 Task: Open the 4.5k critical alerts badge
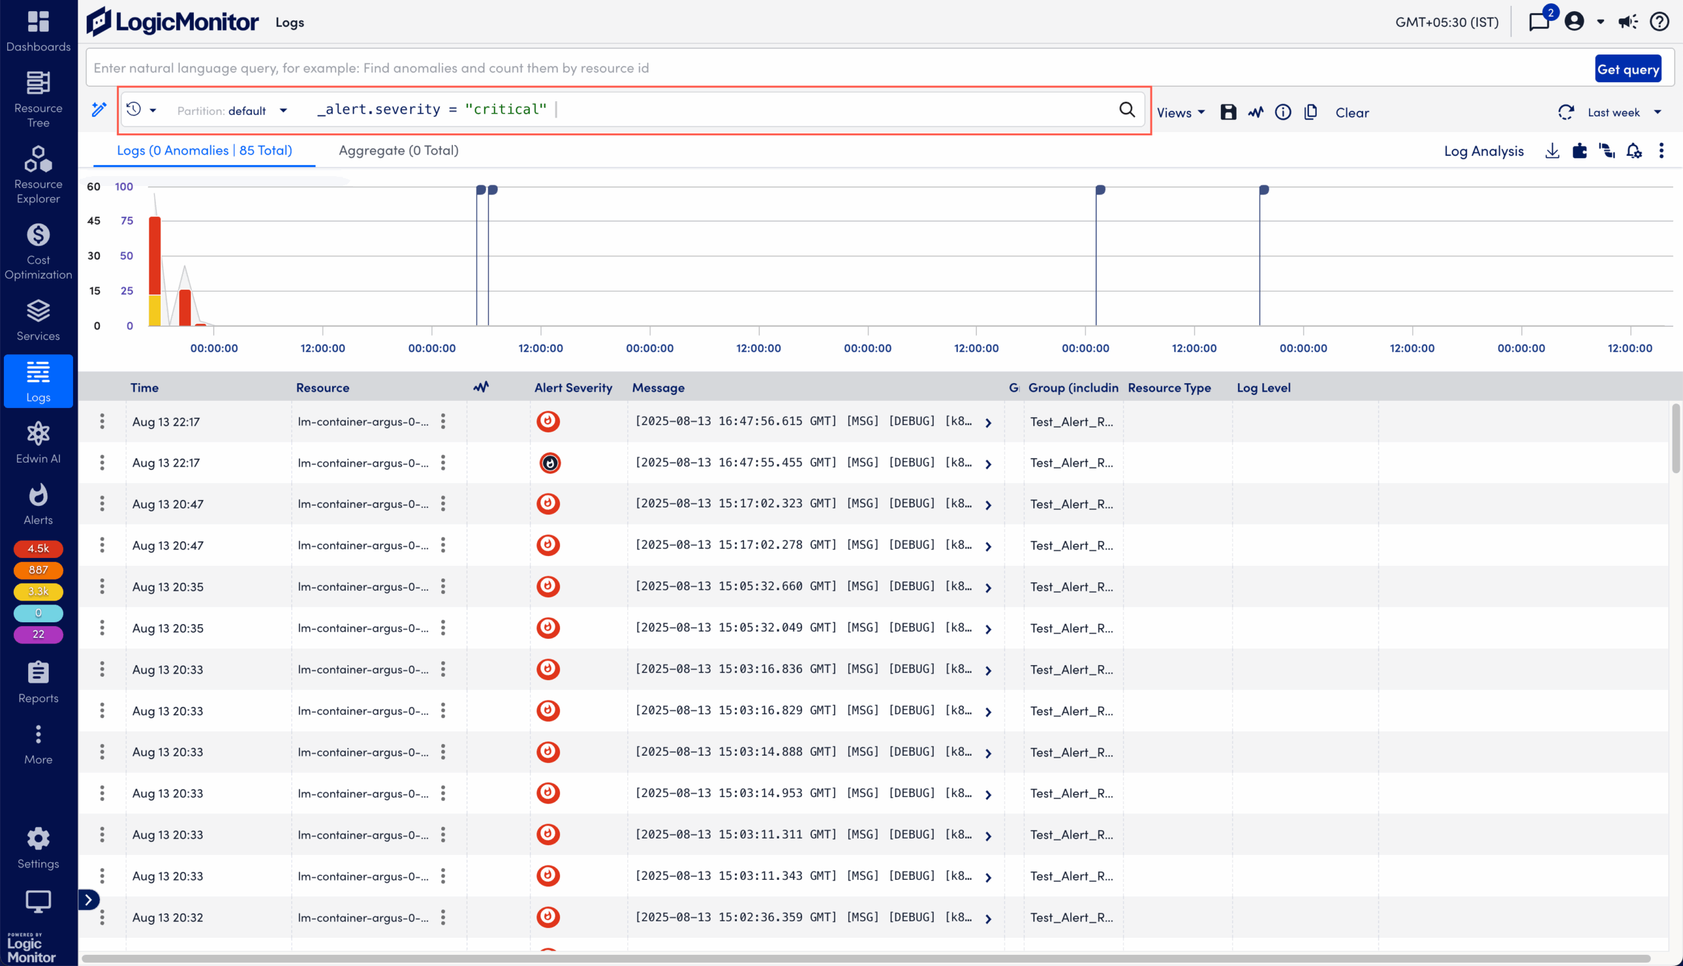(38, 549)
